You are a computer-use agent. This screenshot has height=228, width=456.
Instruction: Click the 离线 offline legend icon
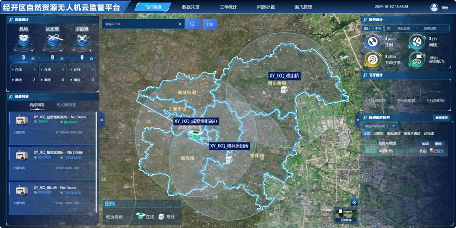[x=161, y=216]
